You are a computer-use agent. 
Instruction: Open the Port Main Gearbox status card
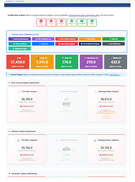(27, 149)
